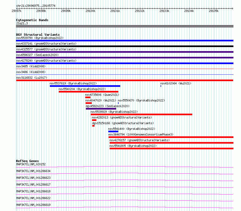
Task: Select nsv4276157 (gnomADStructuralVariants) label
Action: [139, 140]
